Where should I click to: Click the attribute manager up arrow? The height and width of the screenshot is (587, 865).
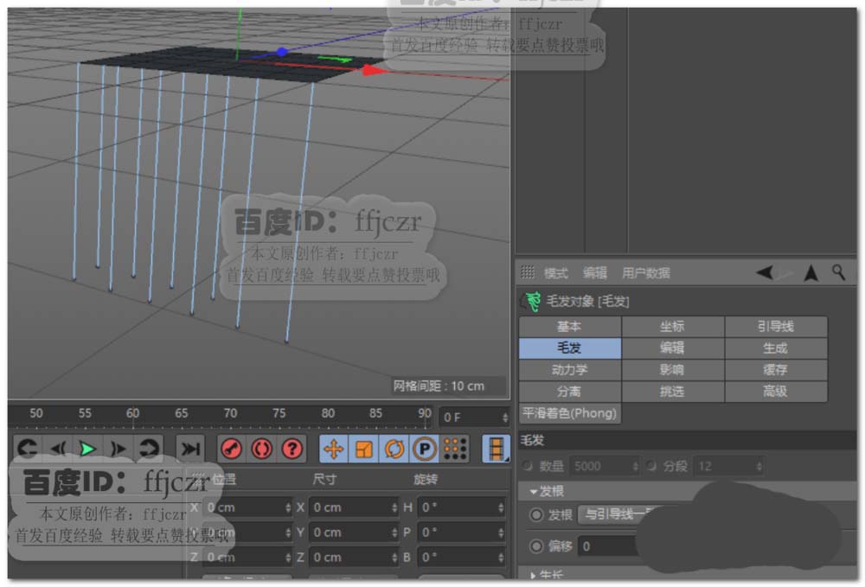(811, 273)
